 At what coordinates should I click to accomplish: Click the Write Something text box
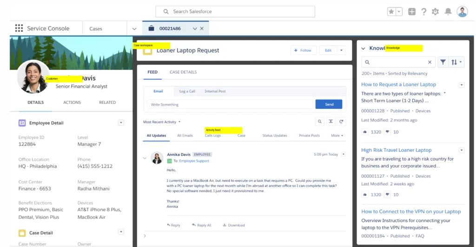pos(230,104)
